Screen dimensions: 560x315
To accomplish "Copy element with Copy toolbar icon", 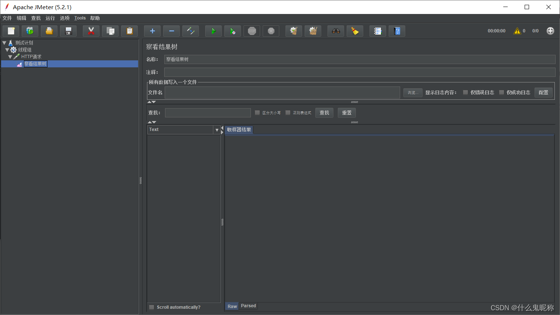I will pos(111,31).
